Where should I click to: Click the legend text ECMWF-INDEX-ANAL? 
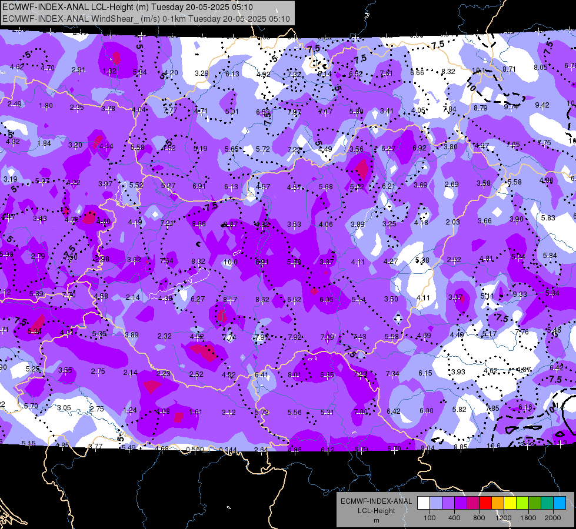point(376,501)
